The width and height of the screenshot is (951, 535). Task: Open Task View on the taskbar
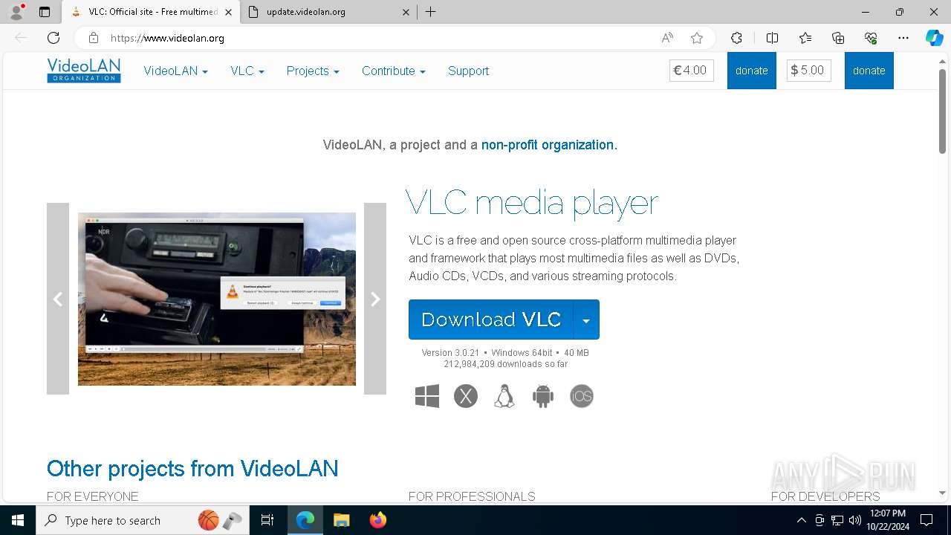point(267,520)
